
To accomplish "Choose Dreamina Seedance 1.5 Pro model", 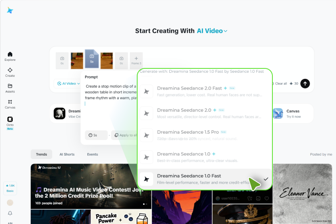I will click(205, 135).
